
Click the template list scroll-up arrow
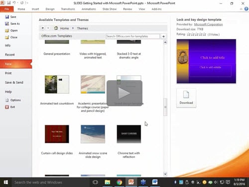pyautogui.click(x=165, y=42)
